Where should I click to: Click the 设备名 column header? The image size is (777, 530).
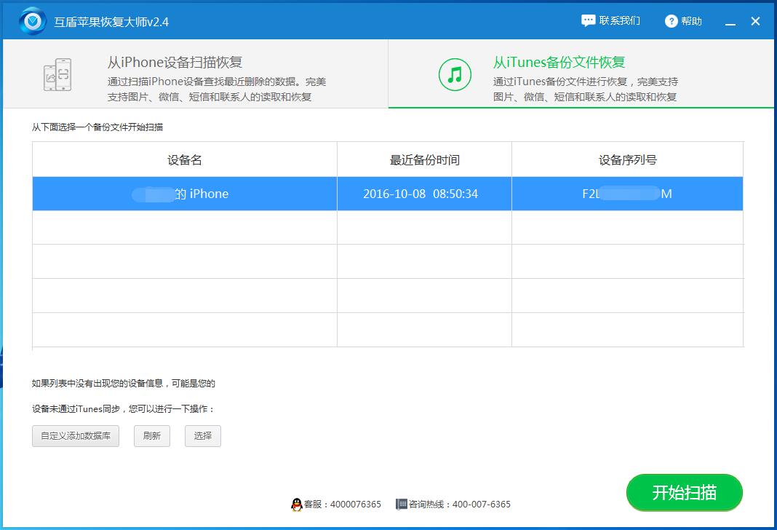pos(184,159)
